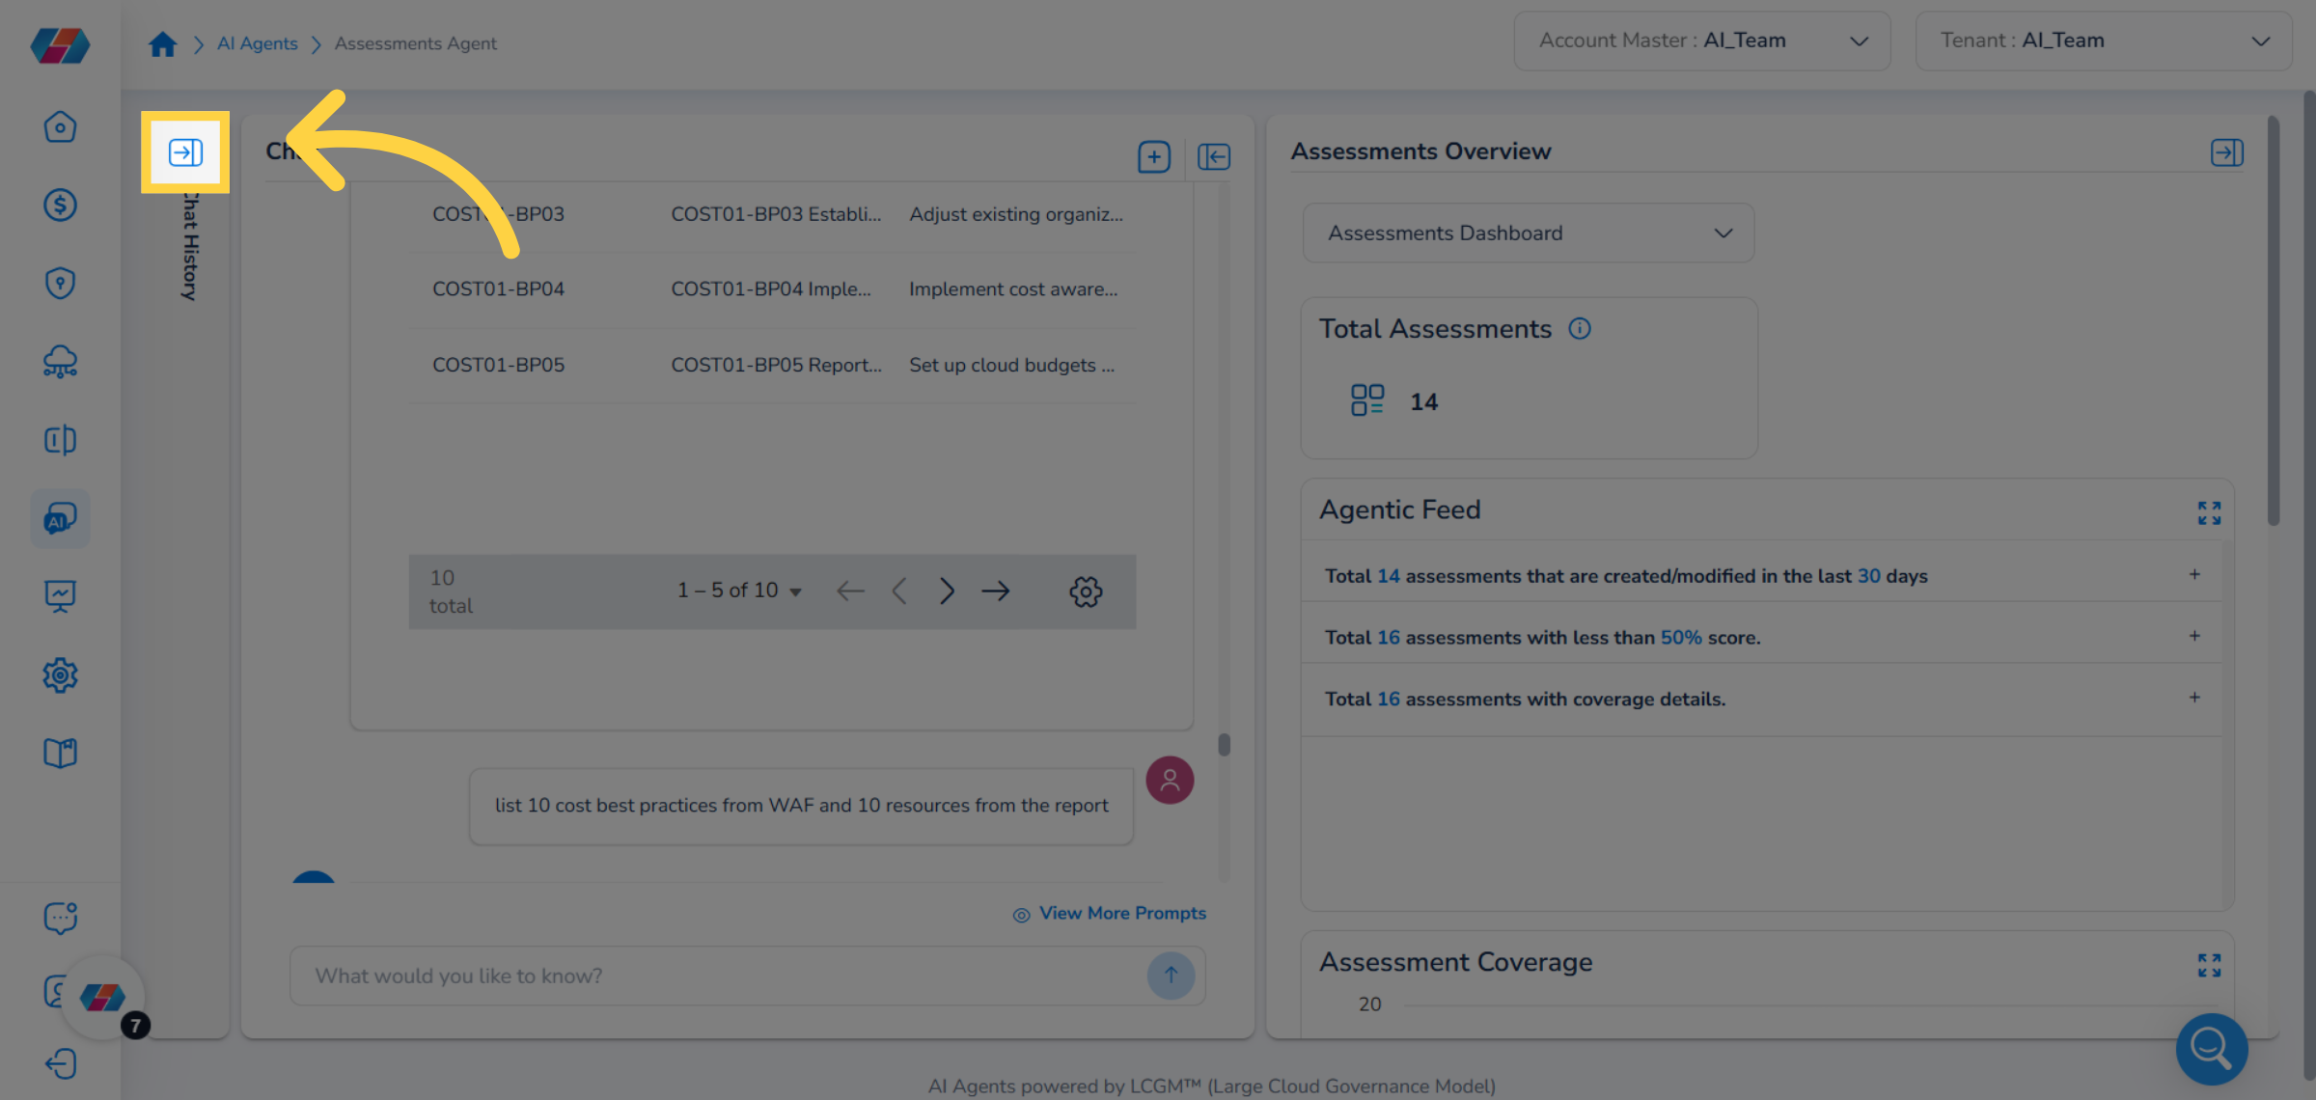2316x1100 pixels.
Task: Open Assessments Dashboard dropdown
Action: click(1528, 233)
